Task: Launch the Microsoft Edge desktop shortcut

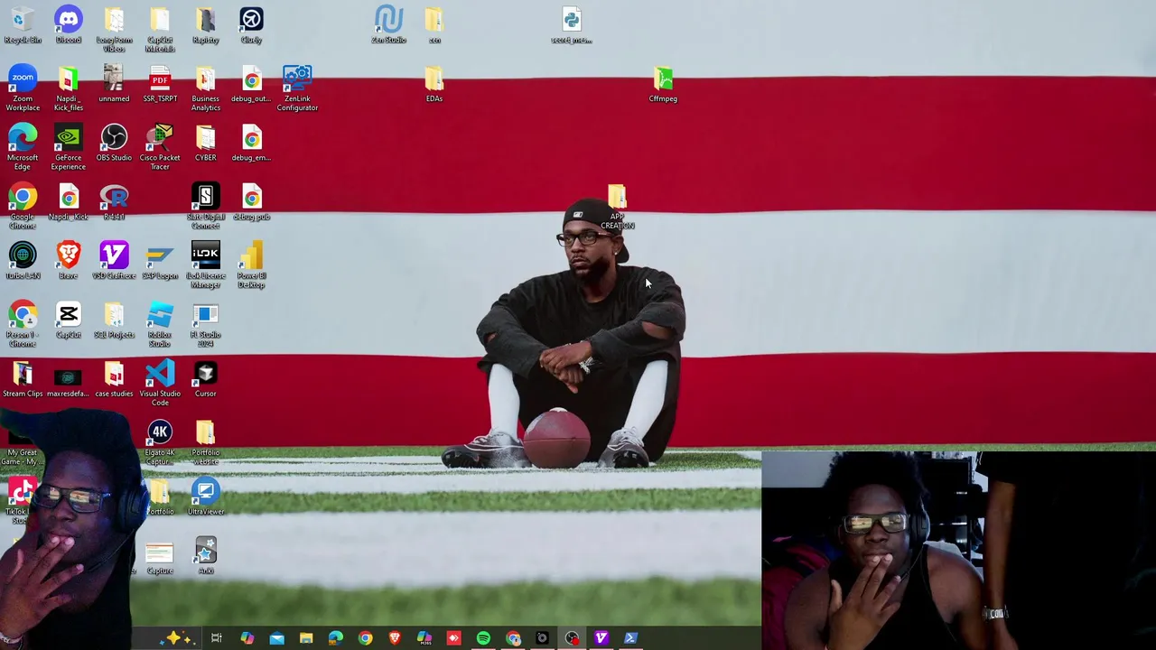Action: pyautogui.click(x=23, y=147)
